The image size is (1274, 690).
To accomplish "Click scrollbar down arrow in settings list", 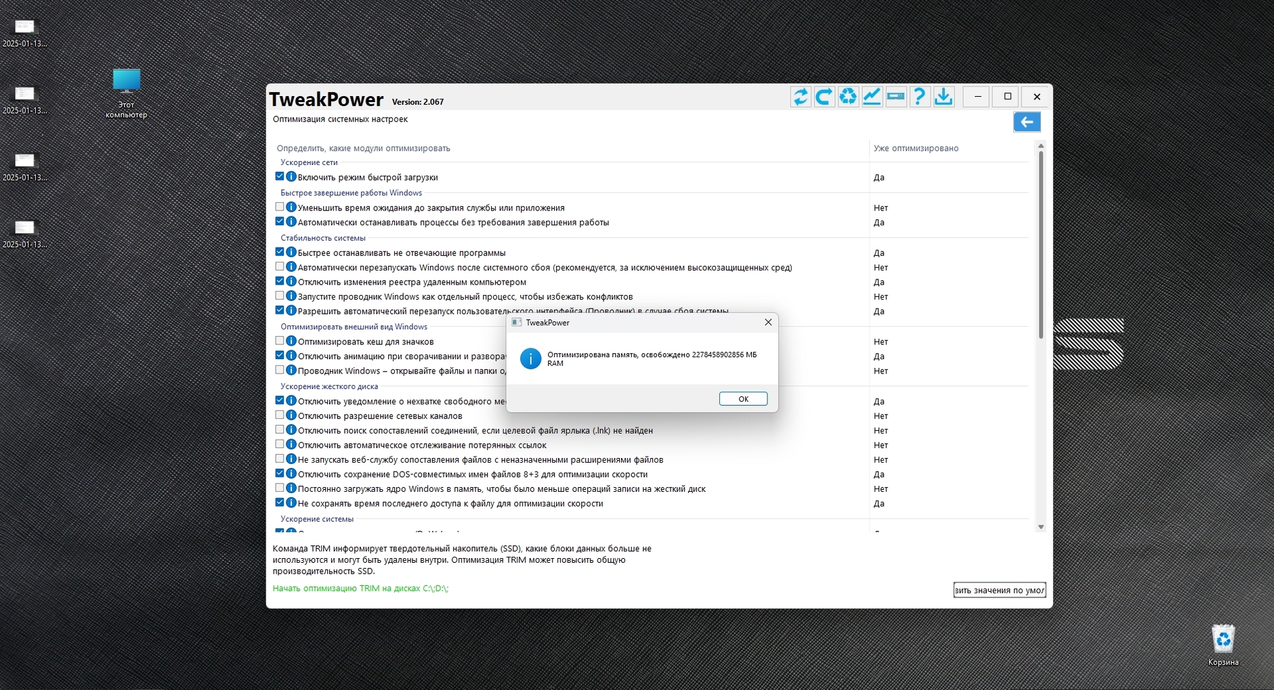I will (x=1041, y=527).
